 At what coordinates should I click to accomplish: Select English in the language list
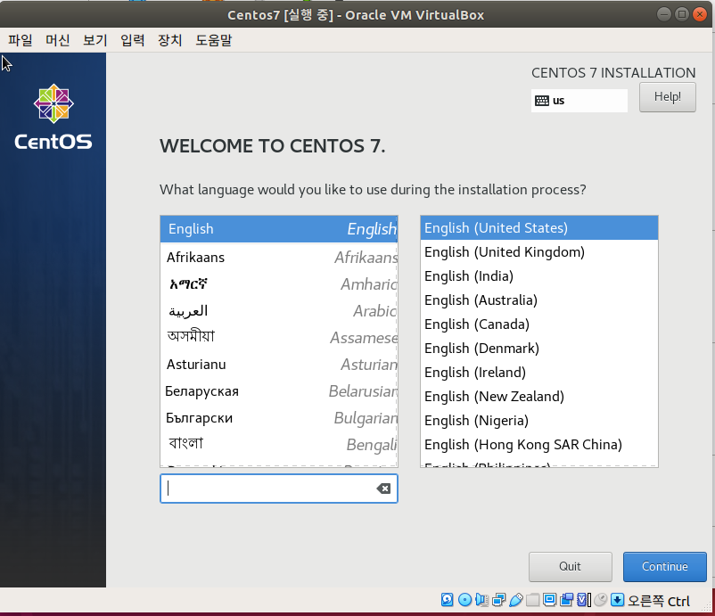[x=279, y=229]
